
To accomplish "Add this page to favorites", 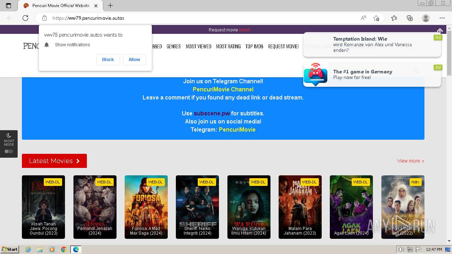I will click(x=376, y=18).
